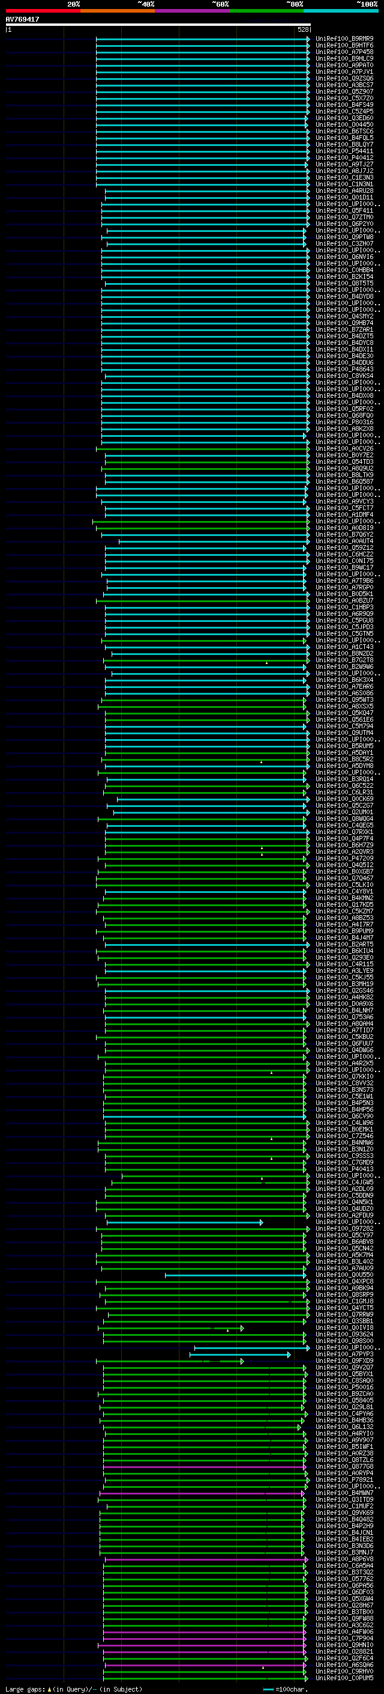Viewport: 384px width, 1694px height.
Task: Select hit UniRef100_C3ZH07
Action: (344, 243)
